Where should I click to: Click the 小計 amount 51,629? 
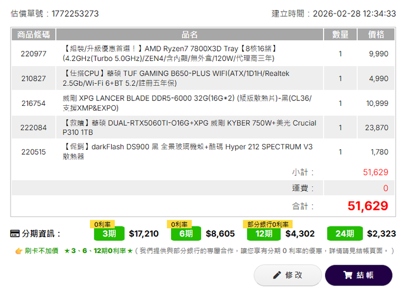(x=375, y=172)
